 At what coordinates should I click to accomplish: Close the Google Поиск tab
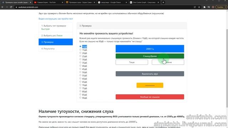[x=126, y=2]
